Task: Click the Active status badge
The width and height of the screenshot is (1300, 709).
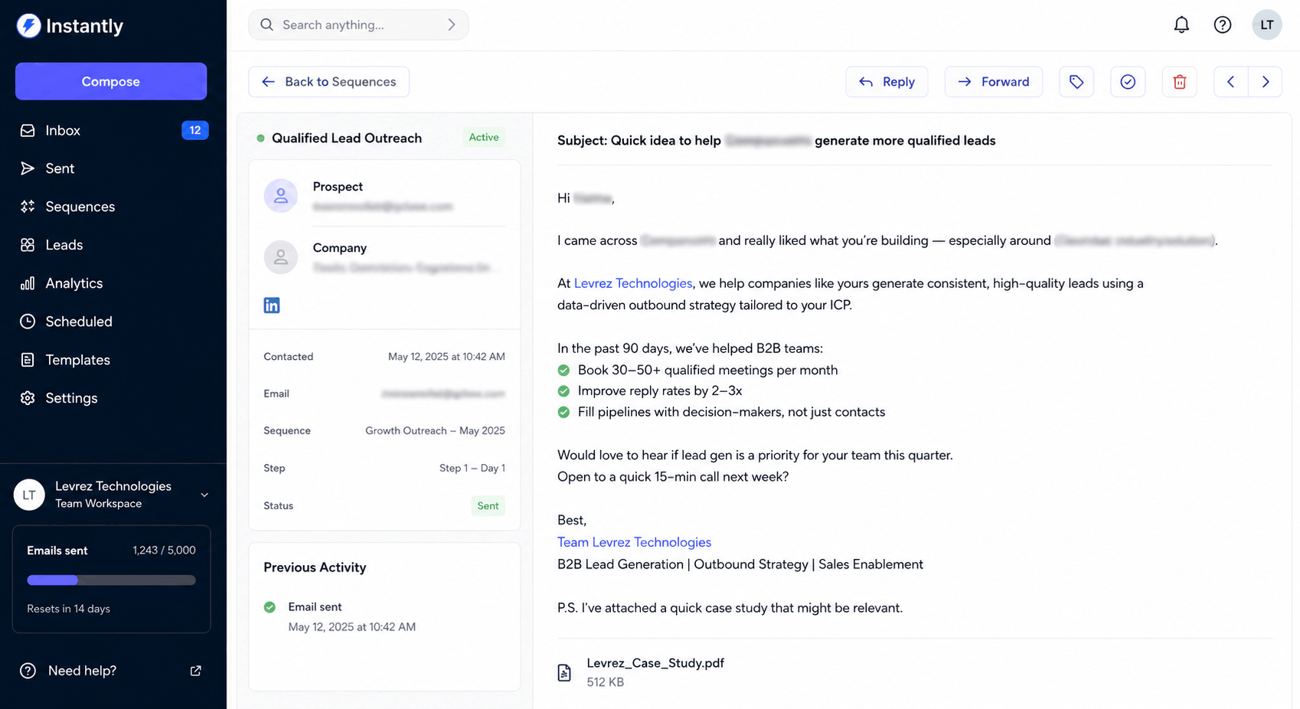Action: (484, 137)
